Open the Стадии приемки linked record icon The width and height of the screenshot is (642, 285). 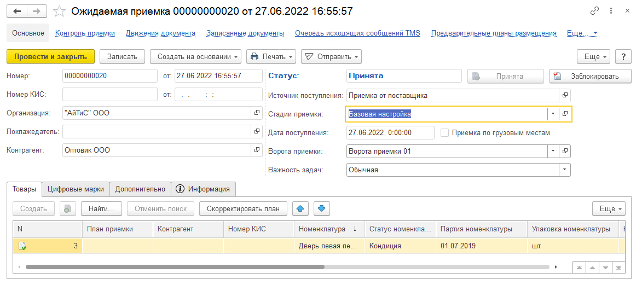coord(565,114)
